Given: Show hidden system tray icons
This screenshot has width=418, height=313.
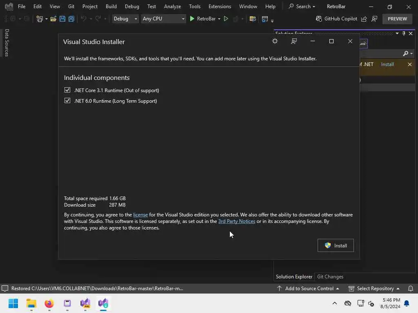Looking at the screenshot, I should tap(335, 303).
